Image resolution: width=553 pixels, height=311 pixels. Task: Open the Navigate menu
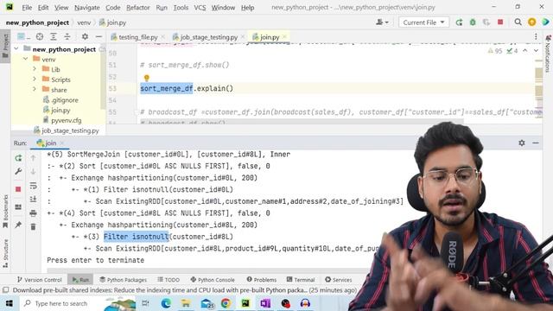[86, 8]
